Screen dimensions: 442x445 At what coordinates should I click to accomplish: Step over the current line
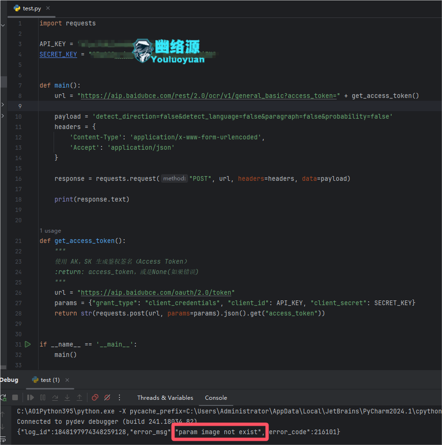pos(55,398)
